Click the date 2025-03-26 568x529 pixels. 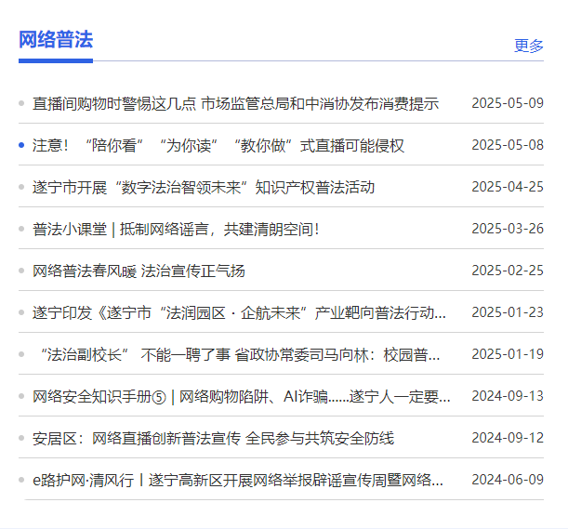coord(507,230)
